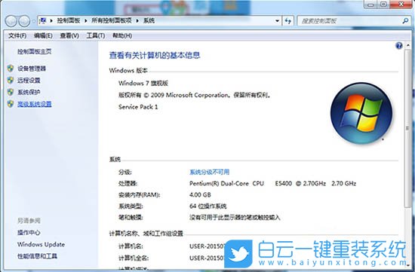Screen dimensions: 415x272
Task: Close the System window
Action: (401, 5)
